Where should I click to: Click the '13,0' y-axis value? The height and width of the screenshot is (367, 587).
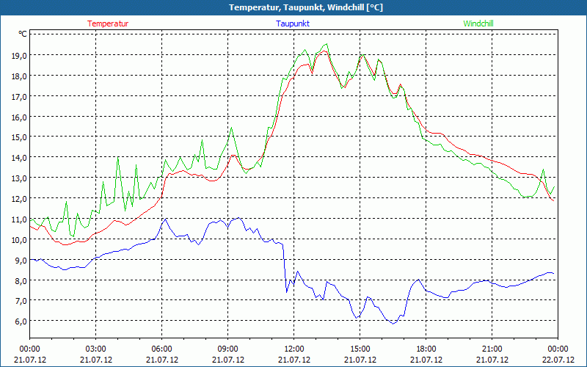click(x=19, y=178)
